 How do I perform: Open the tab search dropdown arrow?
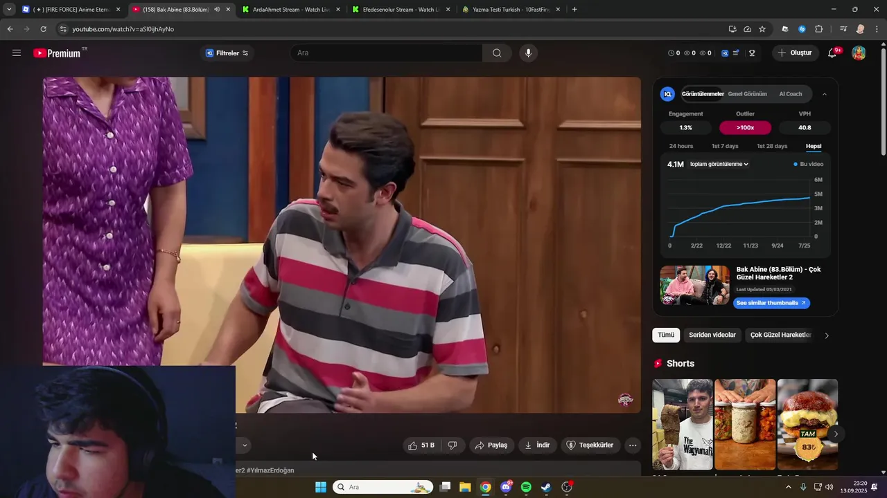tap(9, 10)
